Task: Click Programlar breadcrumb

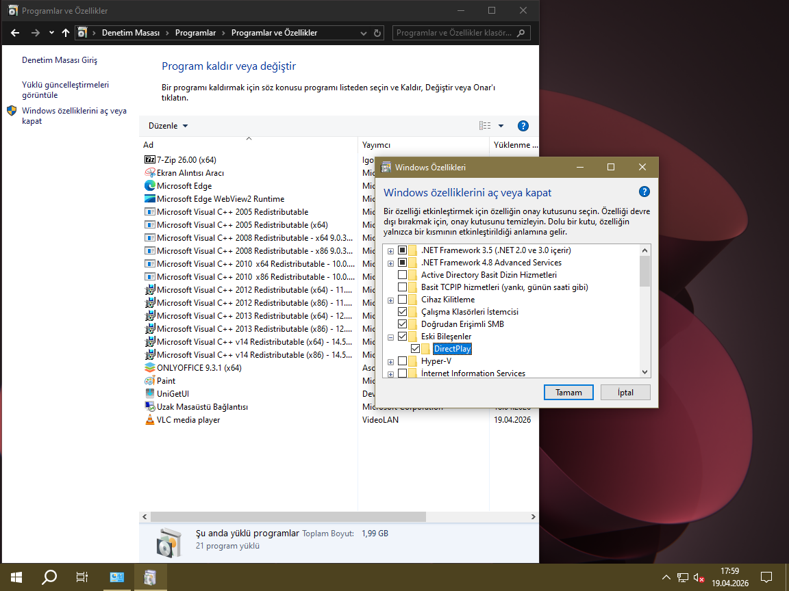Action: click(x=195, y=33)
